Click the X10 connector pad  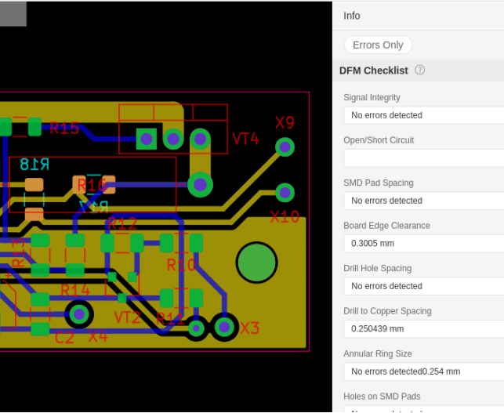click(x=285, y=192)
